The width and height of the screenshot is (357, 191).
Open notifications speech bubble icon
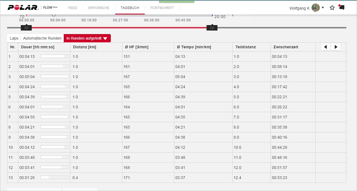pos(341,7)
